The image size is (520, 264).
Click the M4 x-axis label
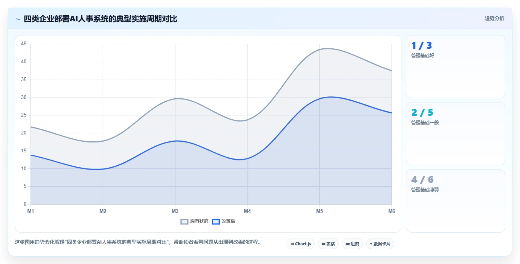247,211
